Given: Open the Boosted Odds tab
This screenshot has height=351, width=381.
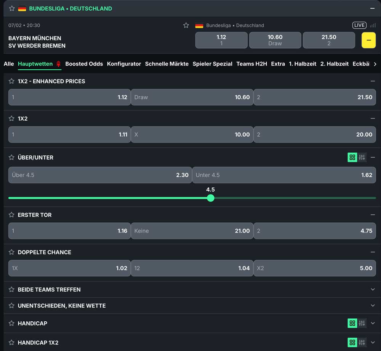Looking at the screenshot, I should [x=84, y=64].
